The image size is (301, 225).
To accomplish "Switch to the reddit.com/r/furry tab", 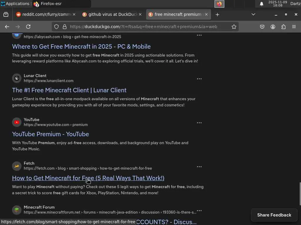I will pyautogui.click(x=46, y=14).
